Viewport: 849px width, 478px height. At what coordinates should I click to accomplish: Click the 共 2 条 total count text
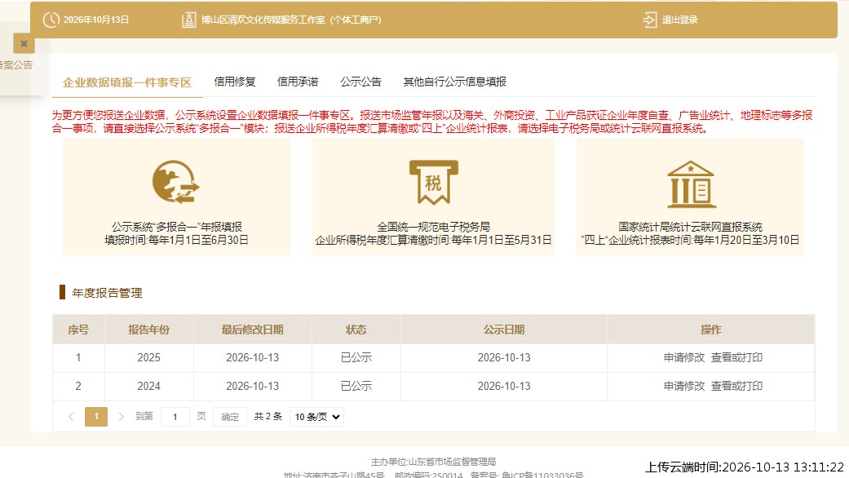point(268,416)
